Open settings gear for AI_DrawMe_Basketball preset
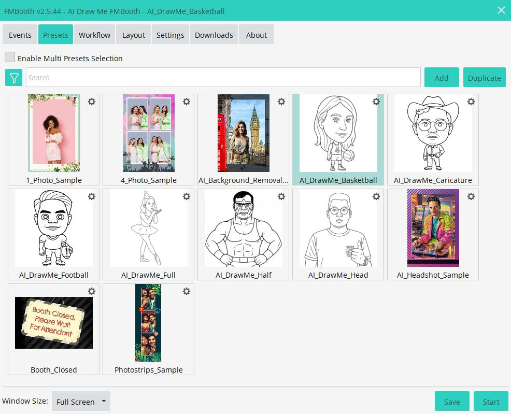511x414 pixels. [x=376, y=102]
